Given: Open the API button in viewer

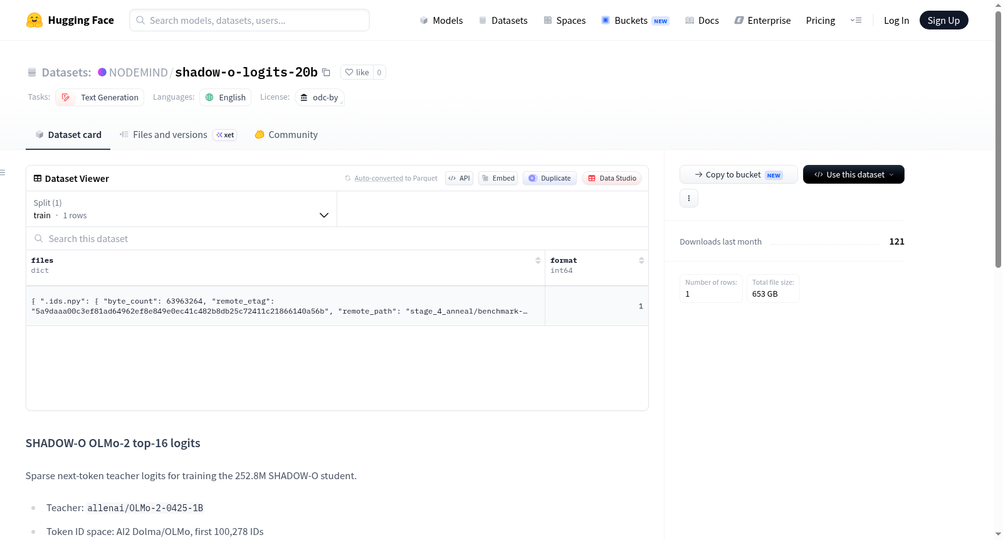Looking at the screenshot, I should [459, 178].
